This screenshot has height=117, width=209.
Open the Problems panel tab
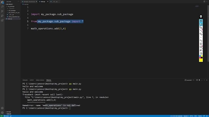[x=25, y=80]
